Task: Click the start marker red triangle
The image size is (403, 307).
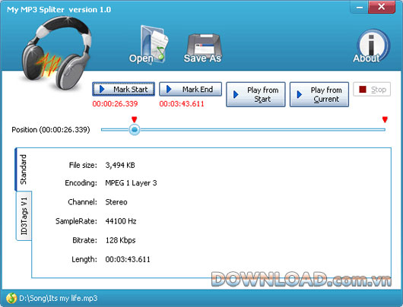Action: pos(134,119)
